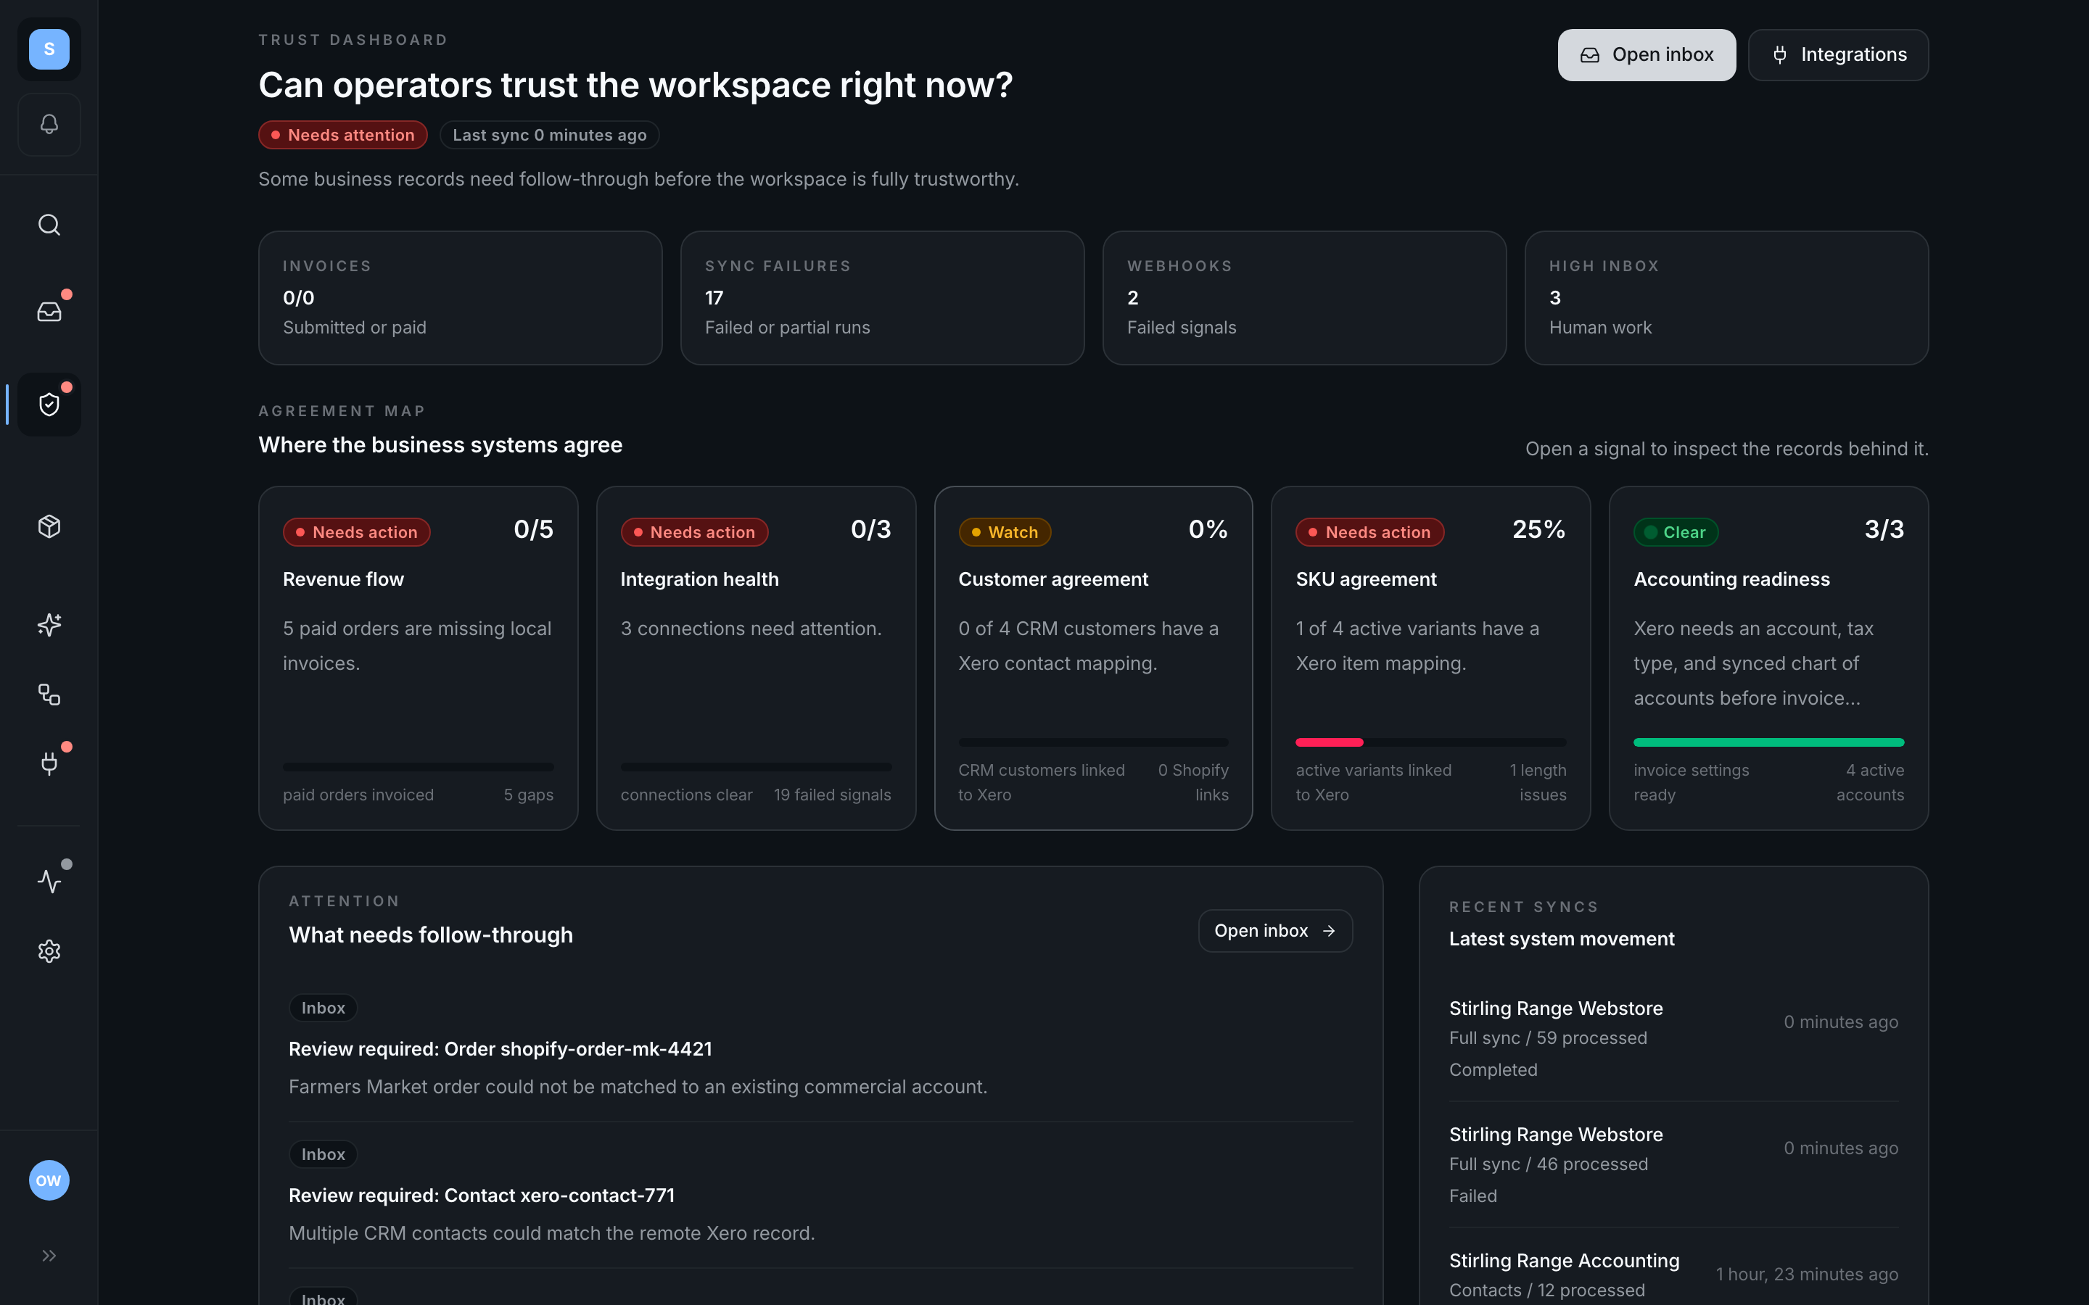Click the Latest system movement heading

tap(1562, 939)
